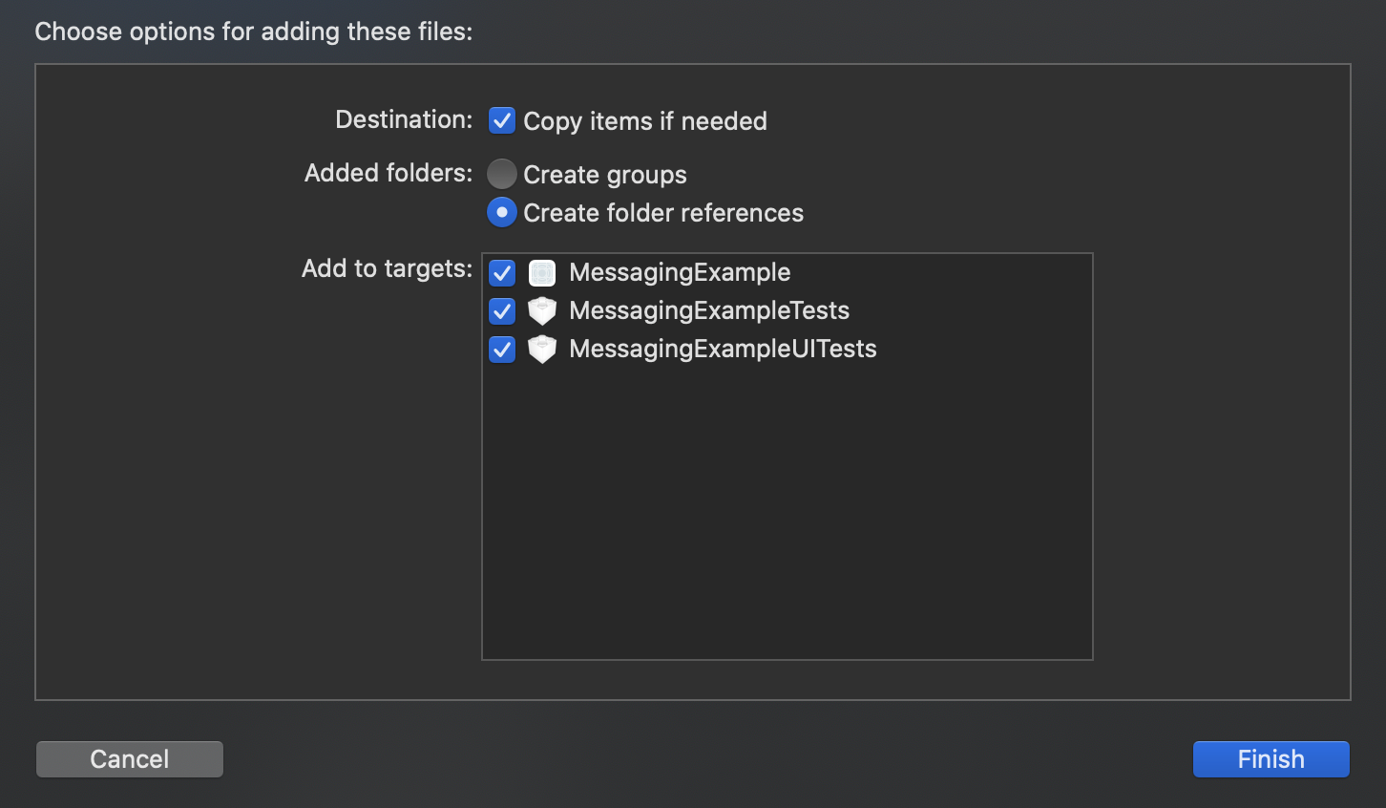Screen dimensions: 1386x808
Task: Click empty space in the targets list
Action: 787,516
